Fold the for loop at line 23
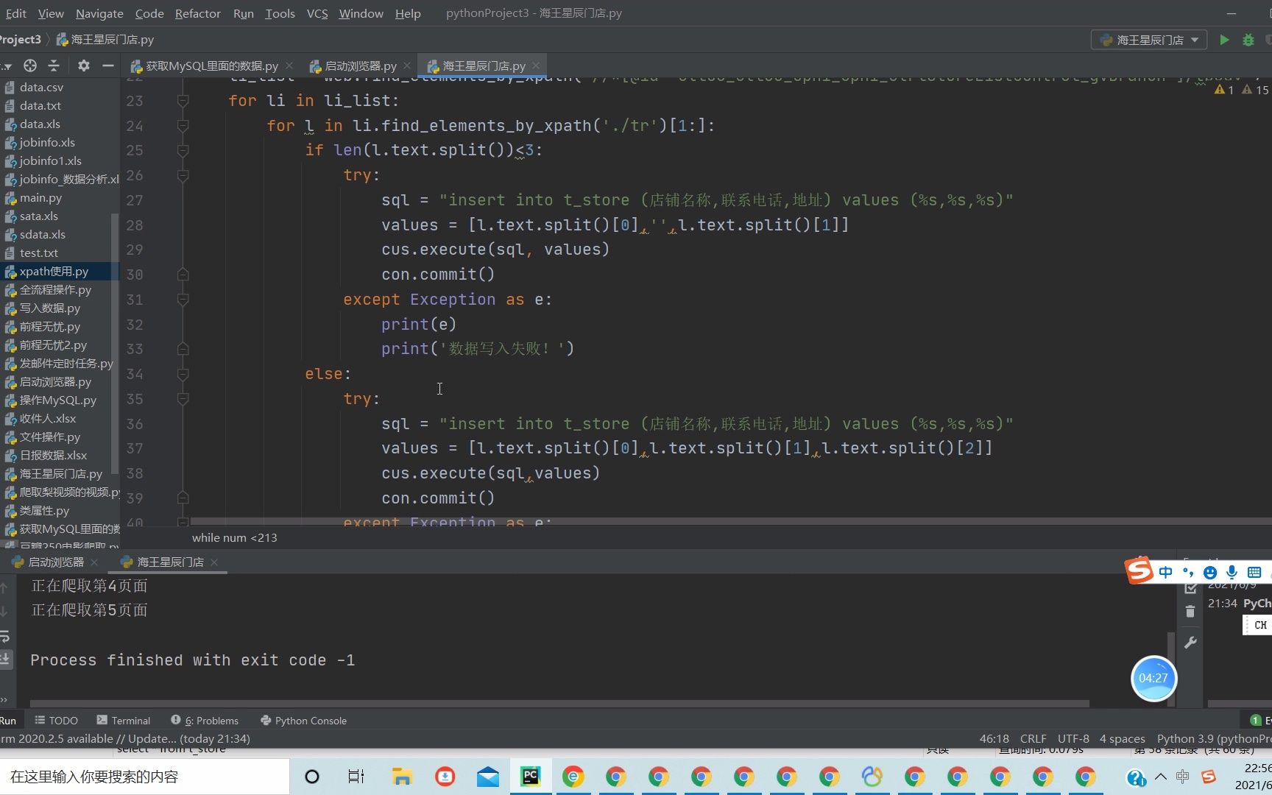The image size is (1272, 795). tap(183, 100)
